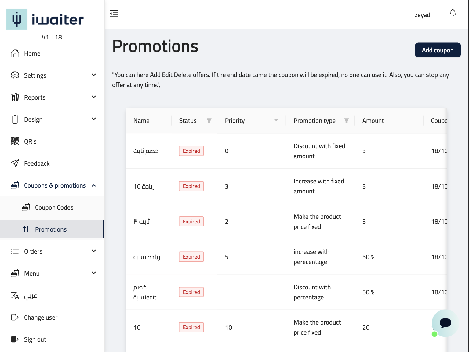Expand the Reports submenu chevron
This screenshot has height=352, width=469.
tap(94, 97)
